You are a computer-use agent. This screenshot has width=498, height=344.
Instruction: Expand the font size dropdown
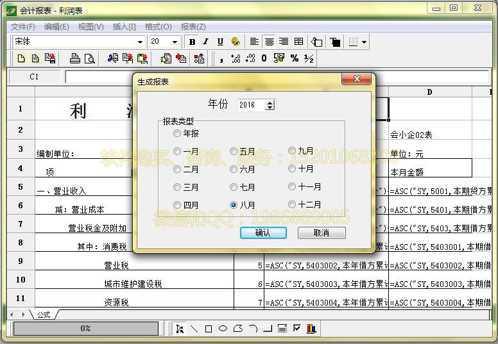click(174, 42)
